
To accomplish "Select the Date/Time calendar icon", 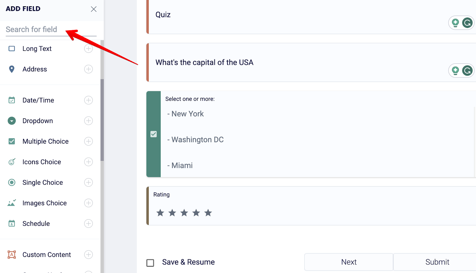I will [12, 100].
